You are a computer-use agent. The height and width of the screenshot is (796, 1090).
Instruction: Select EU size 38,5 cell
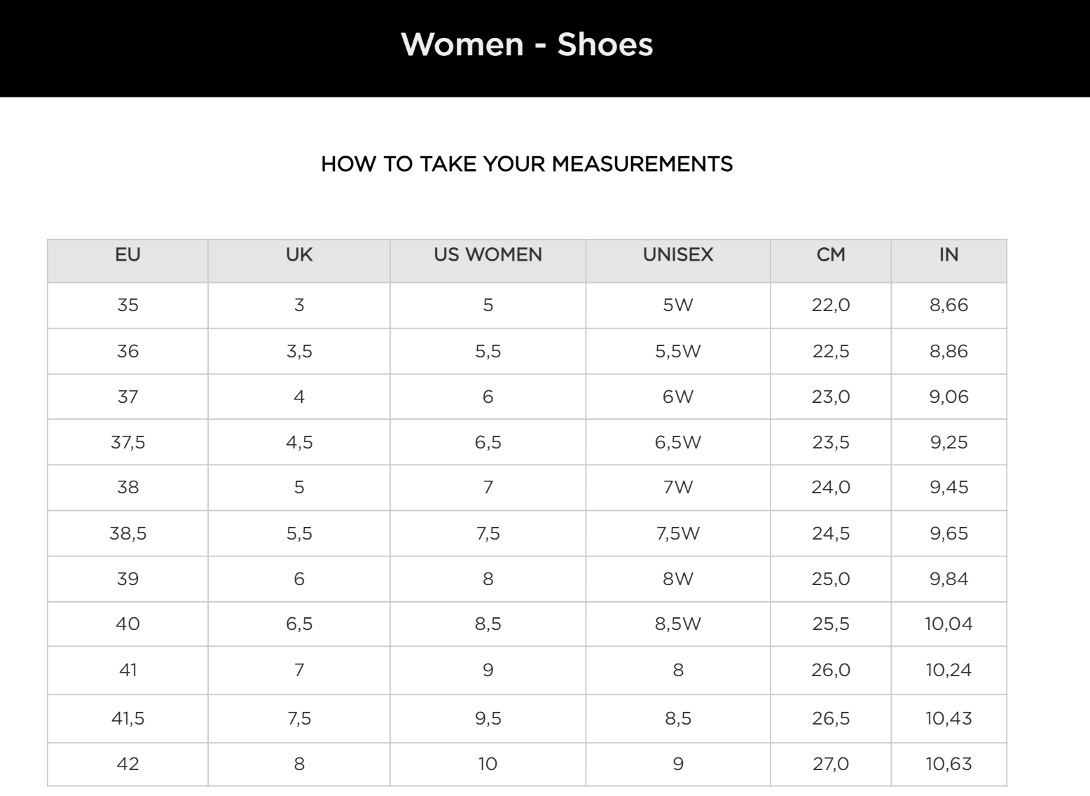(x=127, y=534)
